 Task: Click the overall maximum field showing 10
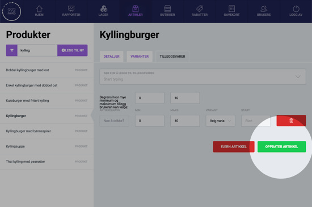coord(185,98)
